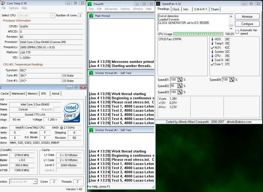Switch to the SPD tab in CPU-Z
The width and height of the screenshot is (263, 192).
[43, 94]
